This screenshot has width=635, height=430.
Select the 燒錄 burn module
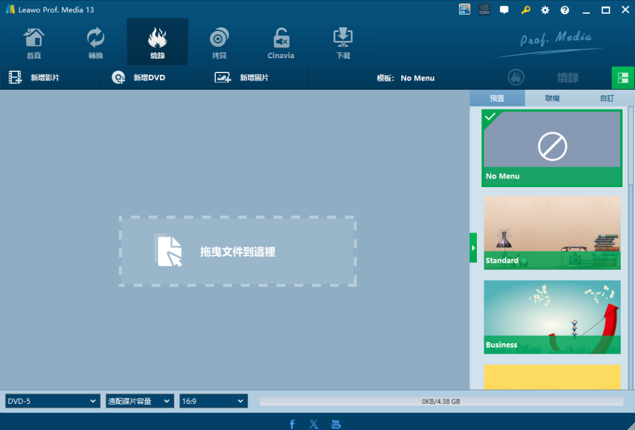[x=158, y=43]
